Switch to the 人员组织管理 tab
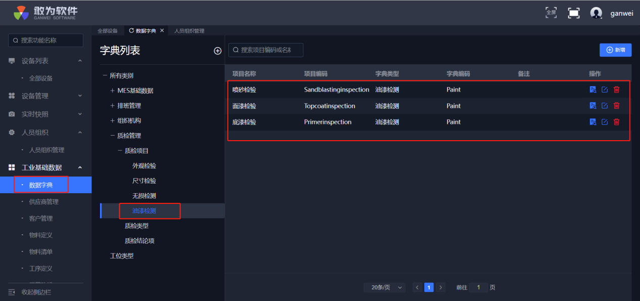 [x=189, y=31]
